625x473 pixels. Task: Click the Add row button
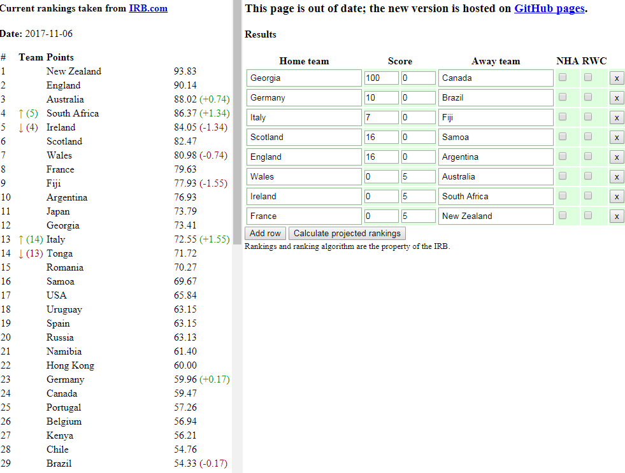(x=265, y=233)
